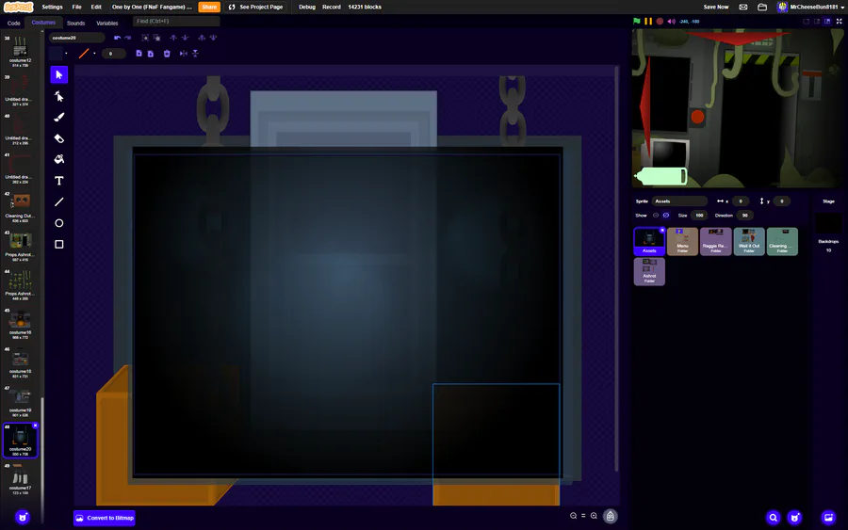Click the orange Share button
Screen dimensions: 848x530
tap(209, 7)
